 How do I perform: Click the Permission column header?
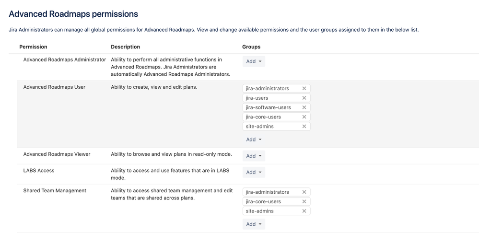pos(33,47)
